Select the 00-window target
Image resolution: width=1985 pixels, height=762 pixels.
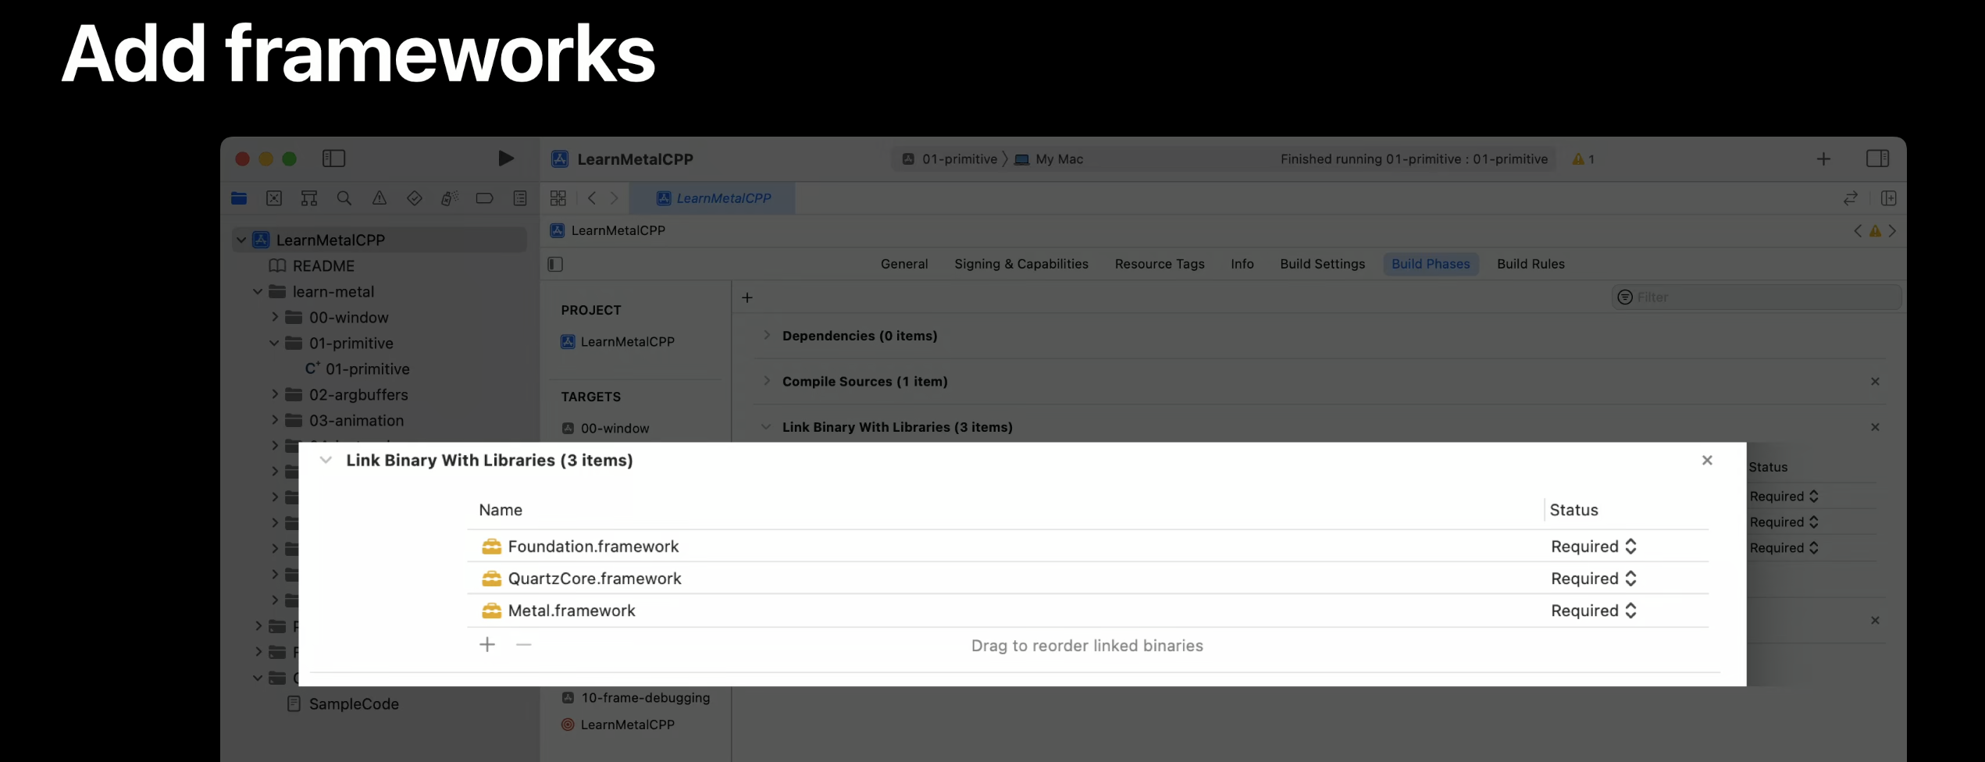click(606, 429)
